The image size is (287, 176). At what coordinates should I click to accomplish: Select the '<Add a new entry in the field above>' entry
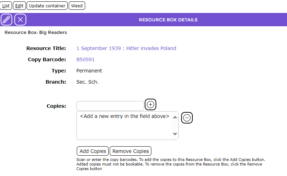(125, 116)
